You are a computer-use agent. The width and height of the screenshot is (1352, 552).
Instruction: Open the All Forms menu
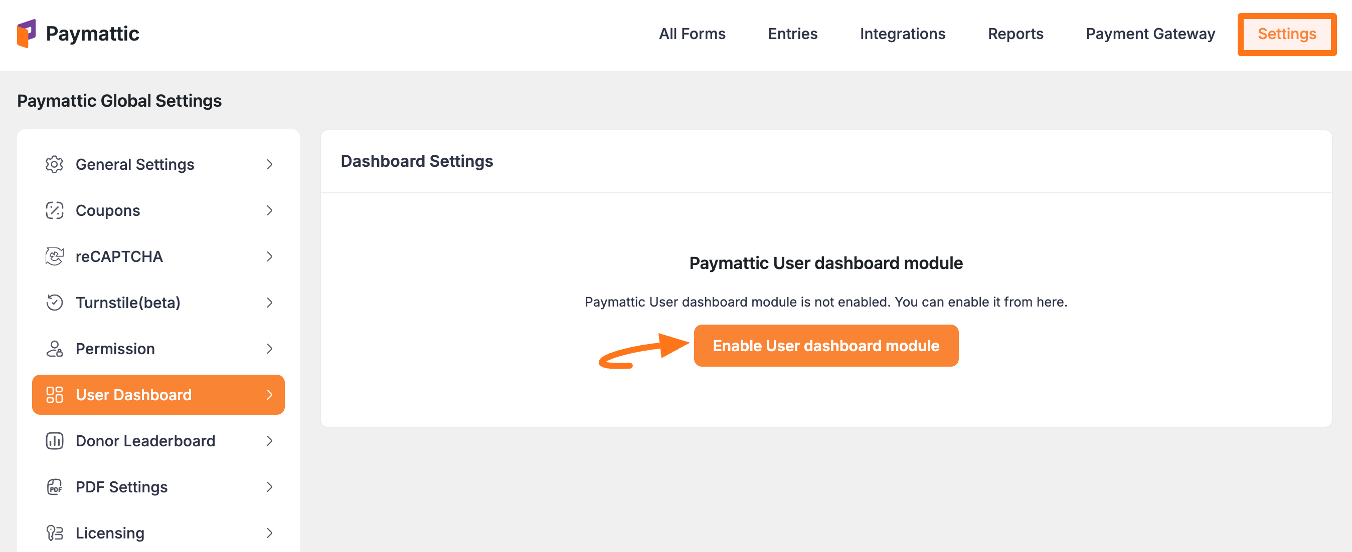[x=692, y=34]
